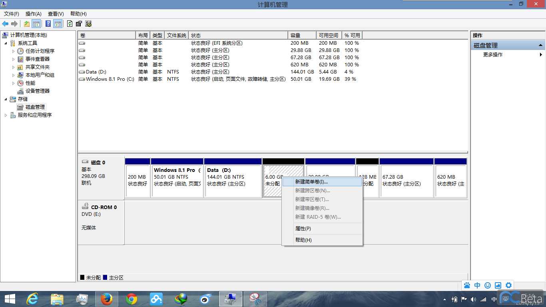This screenshot has height=307, width=546.
Task: Expand the 事件查看器 node
Action: (13, 59)
